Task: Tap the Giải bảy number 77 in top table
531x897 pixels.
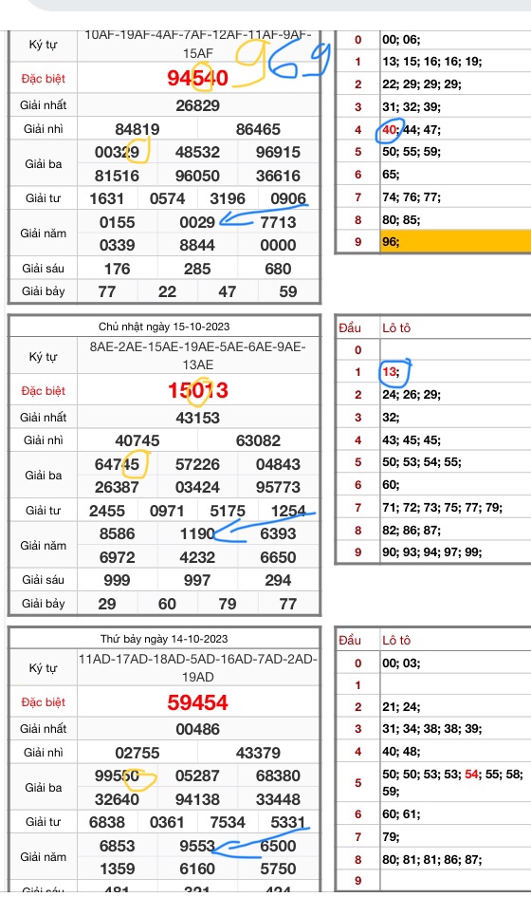Action: click(107, 291)
